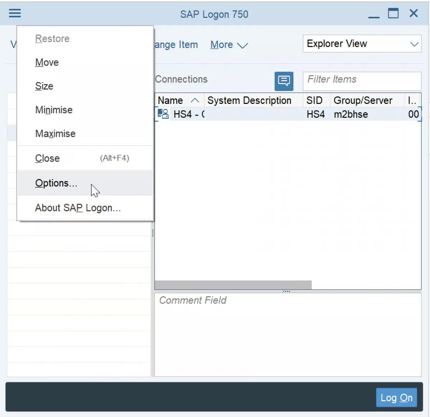
Task: Click the Group/Server column header
Action: click(367, 100)
